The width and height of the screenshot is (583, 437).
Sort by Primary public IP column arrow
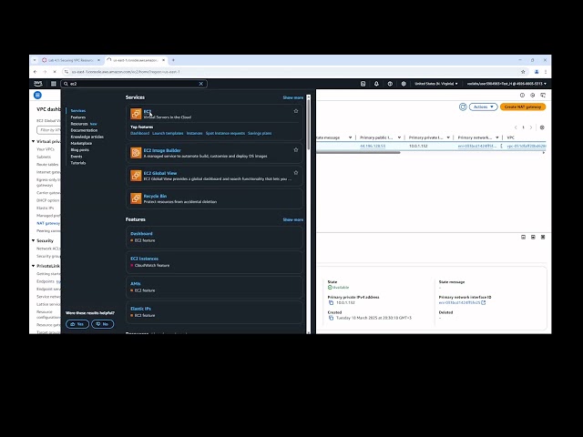click(399, 137)
